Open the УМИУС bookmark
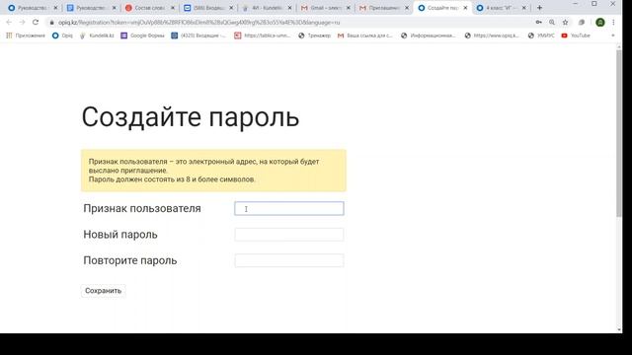 [541, 35]
